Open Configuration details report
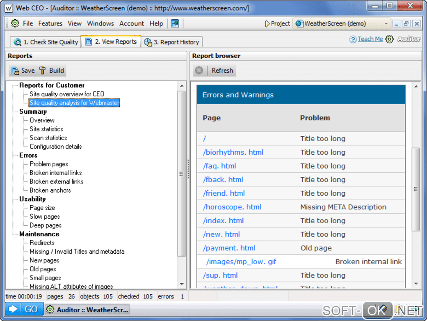Image resolution: width=427 pixels, height=321 pixels. 56,147
